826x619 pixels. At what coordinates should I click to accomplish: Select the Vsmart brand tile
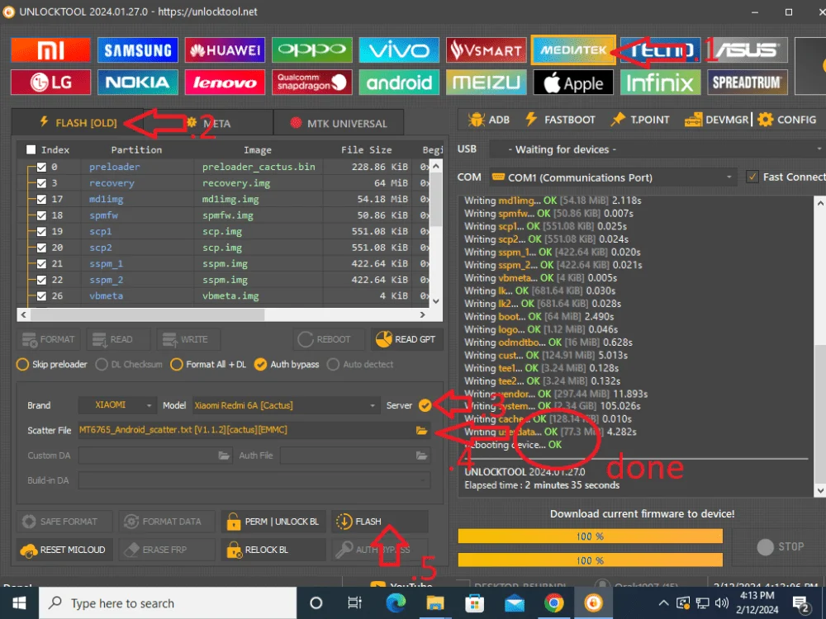click(x=487, y=50)
